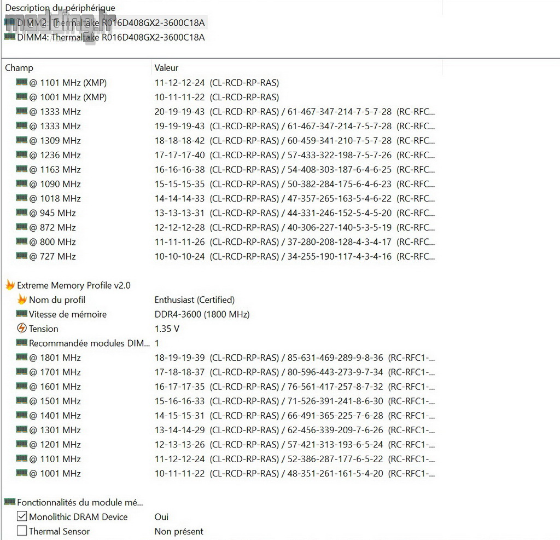This screenshot has height=540, width=560.
Task: Click the memory icon beside 727 MHz
Action: (x=21, y=256)
